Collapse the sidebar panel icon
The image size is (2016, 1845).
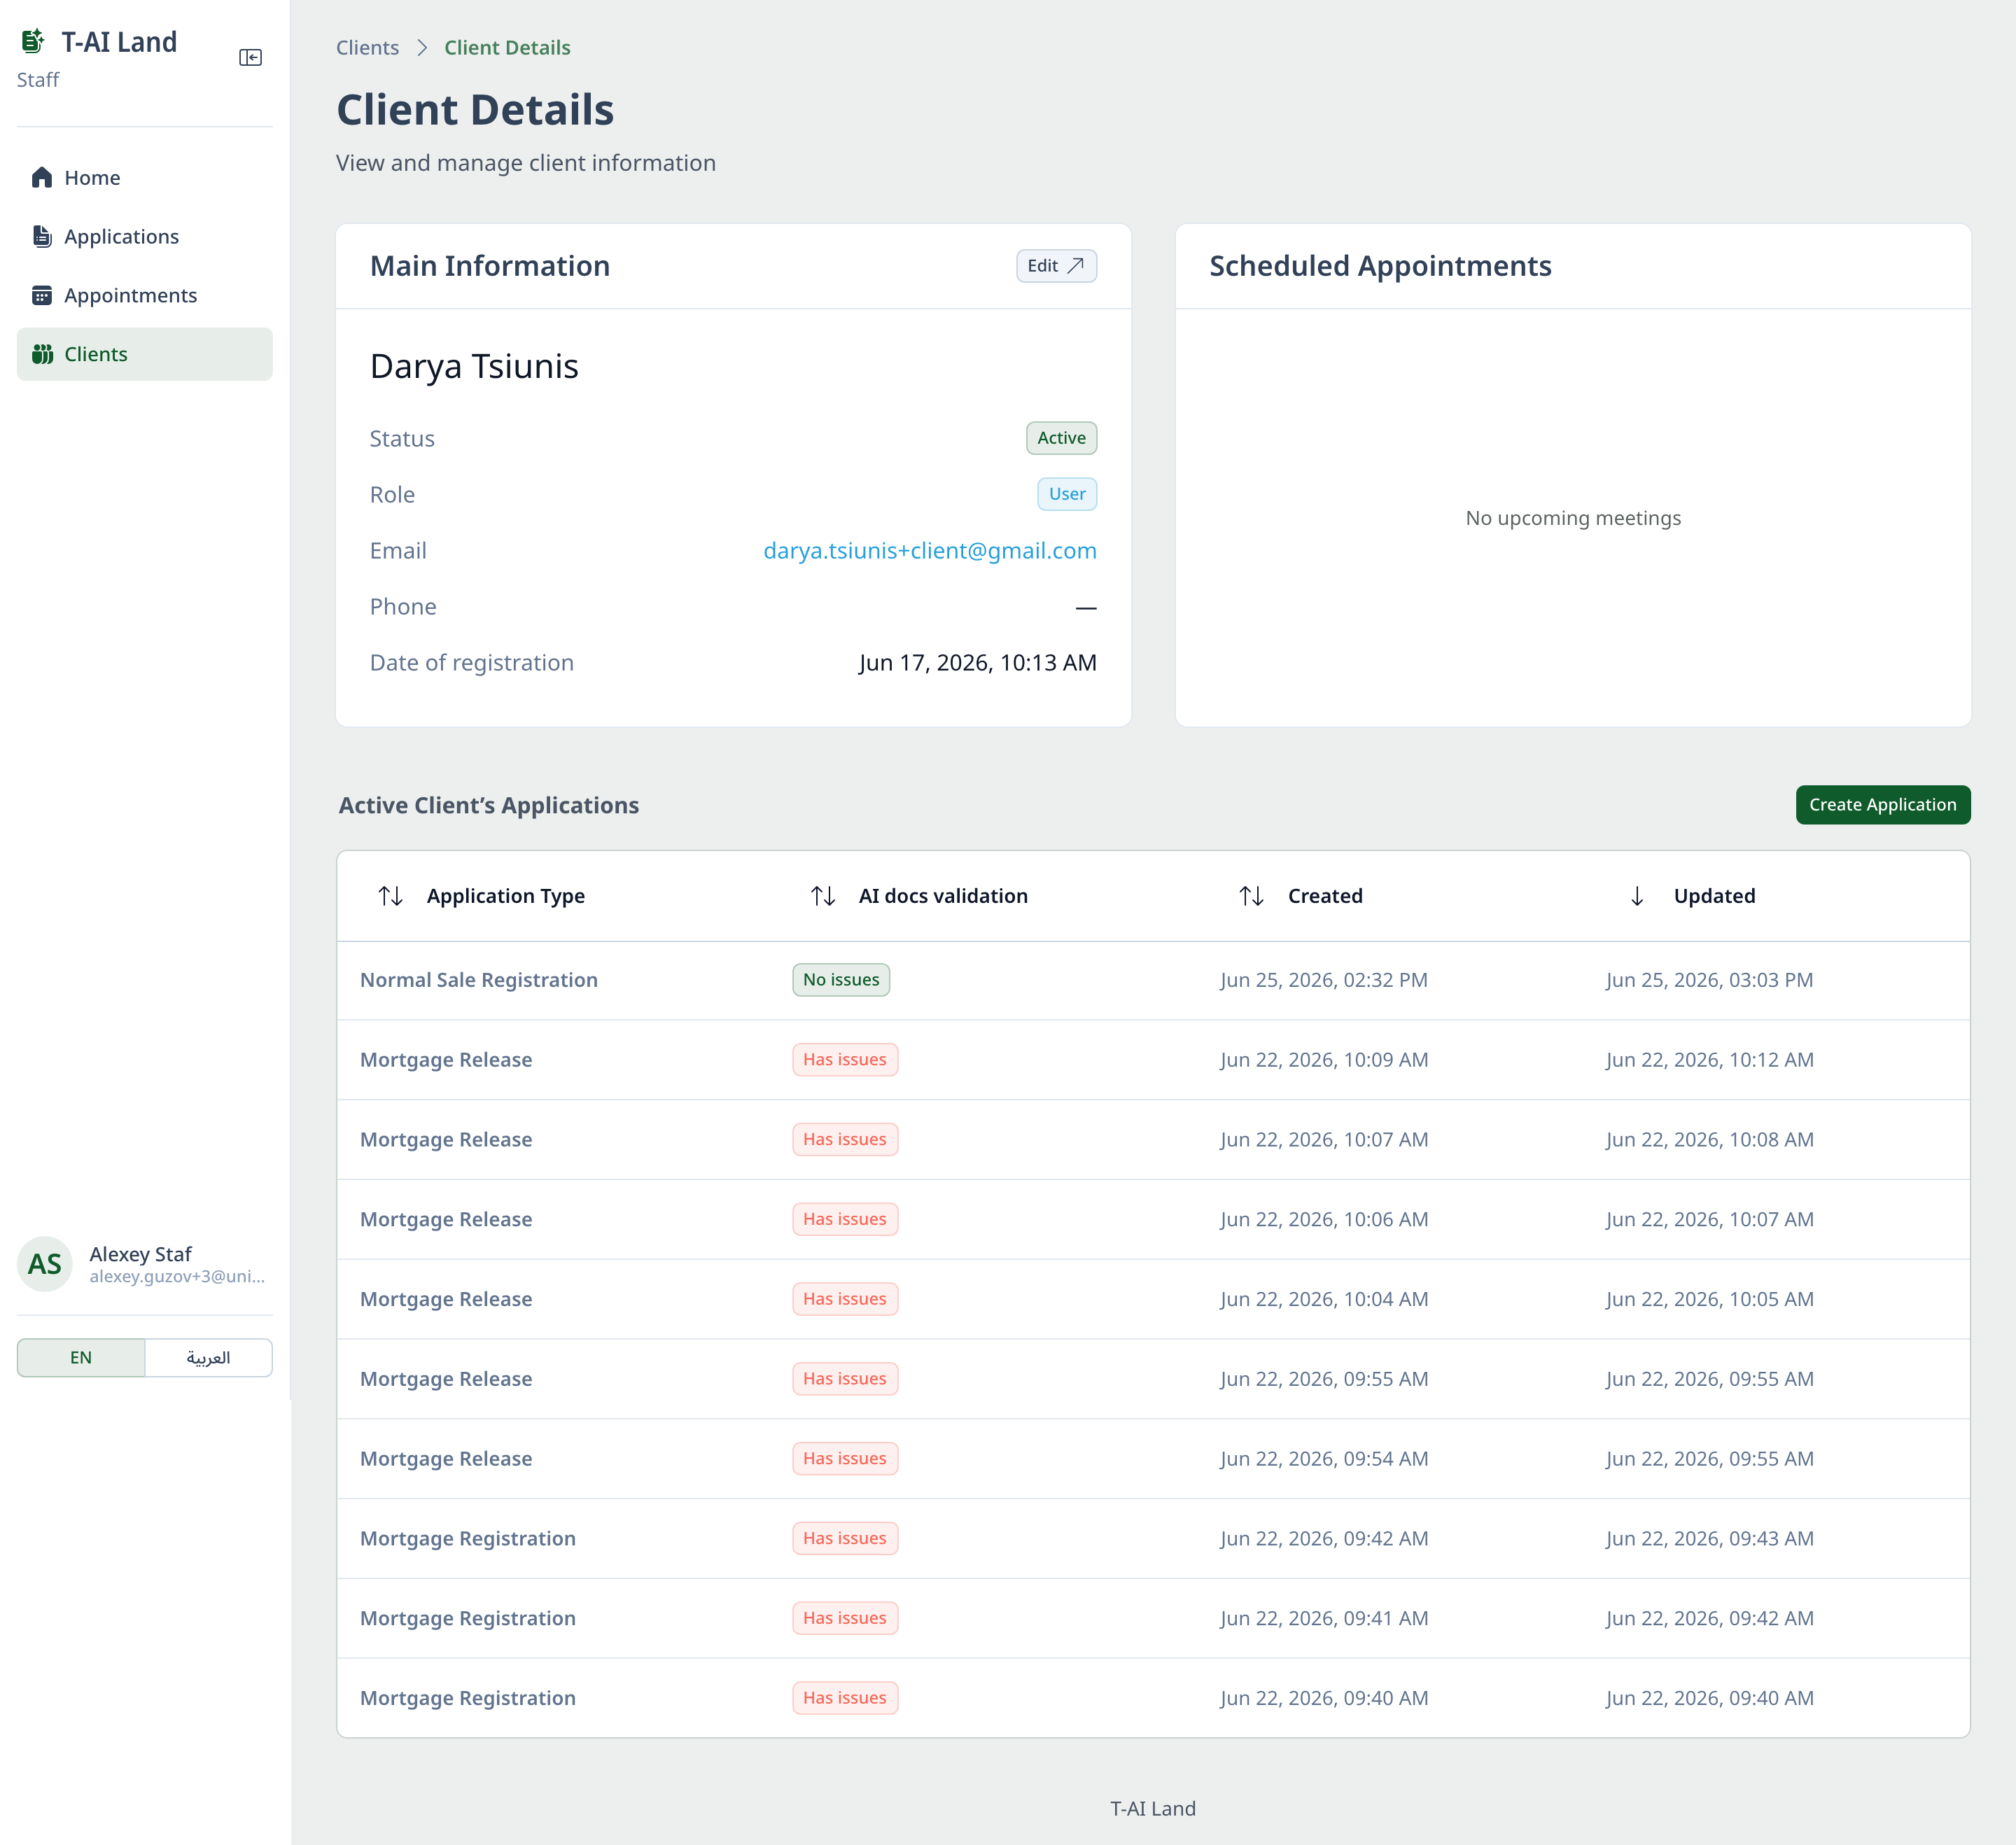coord(251,58)
